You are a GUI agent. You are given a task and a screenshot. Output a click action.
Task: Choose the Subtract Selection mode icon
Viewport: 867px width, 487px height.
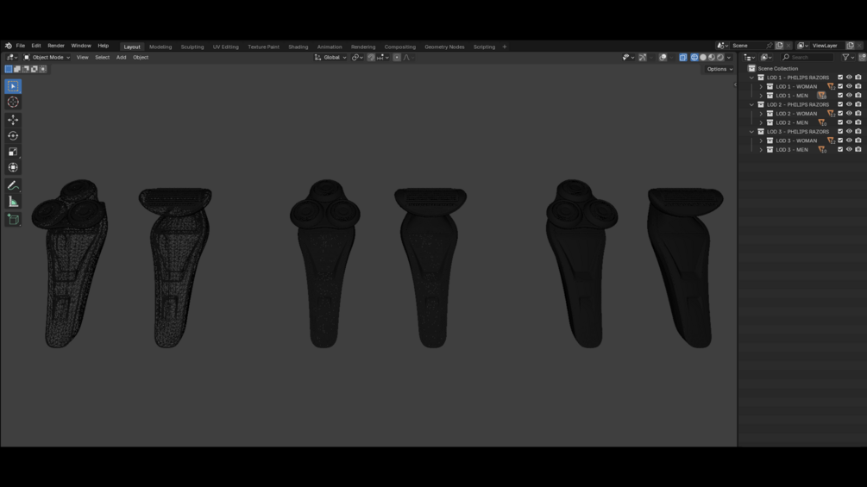click(x=25, y=69)
